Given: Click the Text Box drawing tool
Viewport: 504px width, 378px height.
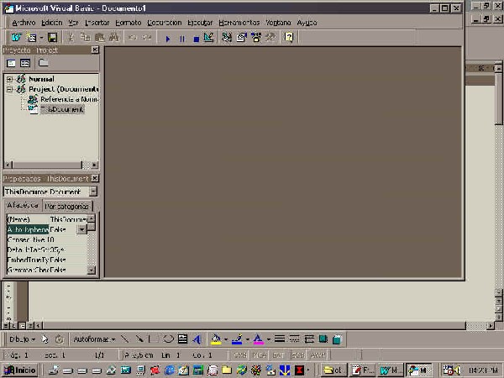Looking at the screenshot, I should point(182,339).
